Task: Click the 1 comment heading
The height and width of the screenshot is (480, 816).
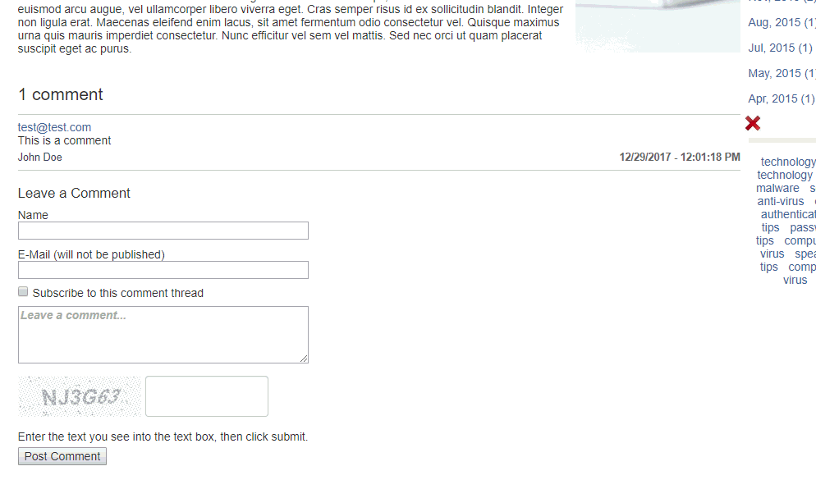Action: coord(61,94)
